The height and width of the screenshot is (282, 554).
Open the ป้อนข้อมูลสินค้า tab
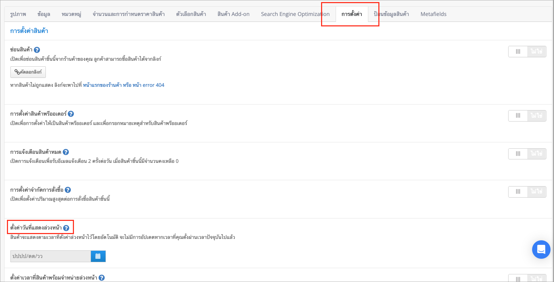(x=391, y=14)
